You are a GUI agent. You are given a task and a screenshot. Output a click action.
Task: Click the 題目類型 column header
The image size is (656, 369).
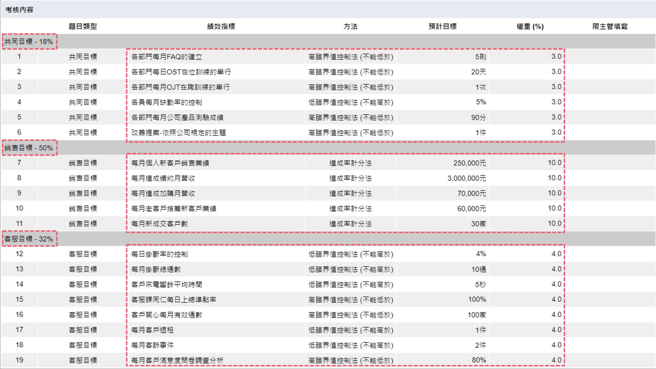click(x=83, y=26)
